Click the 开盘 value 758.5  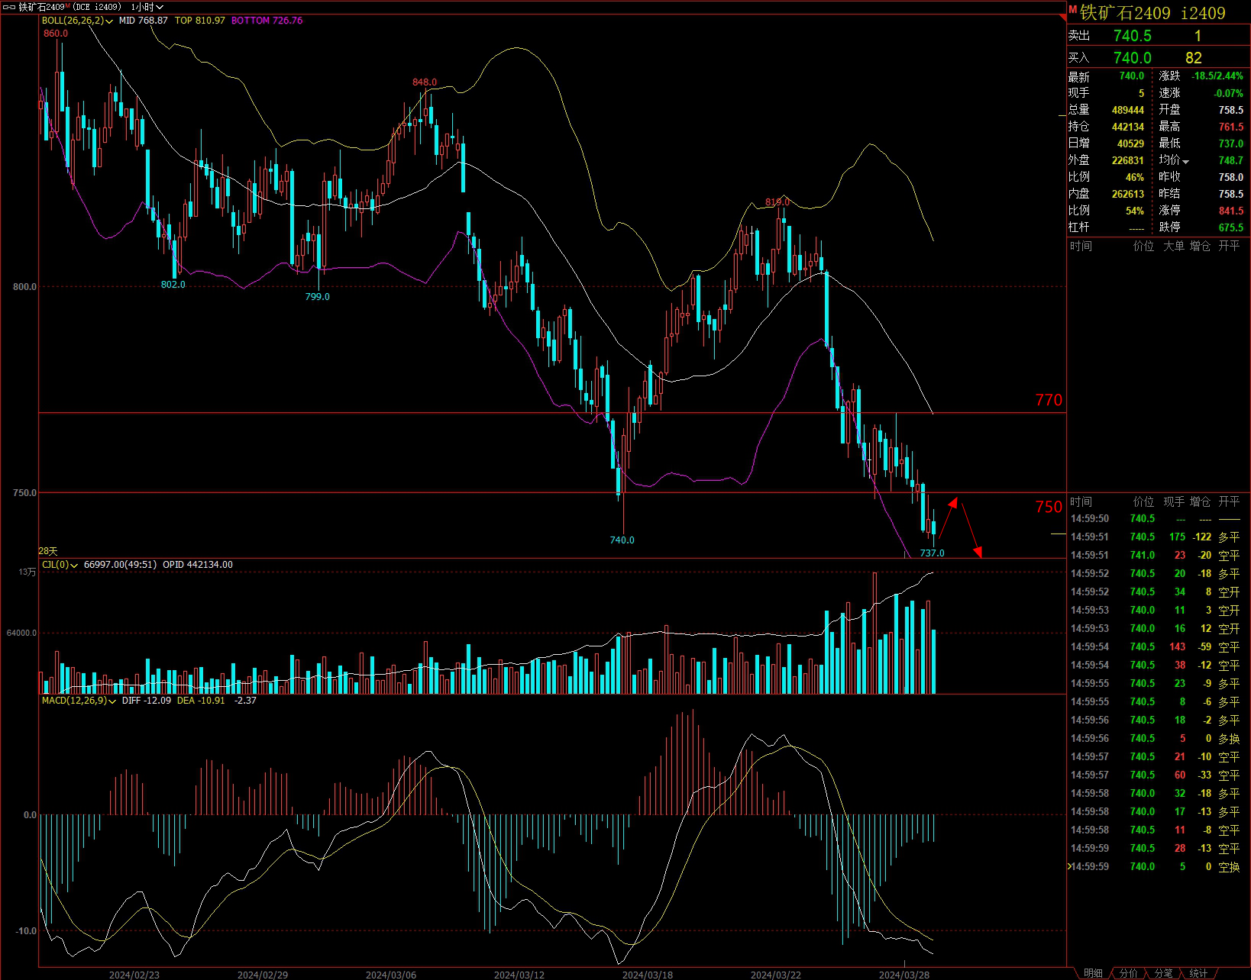[1230, 110]
